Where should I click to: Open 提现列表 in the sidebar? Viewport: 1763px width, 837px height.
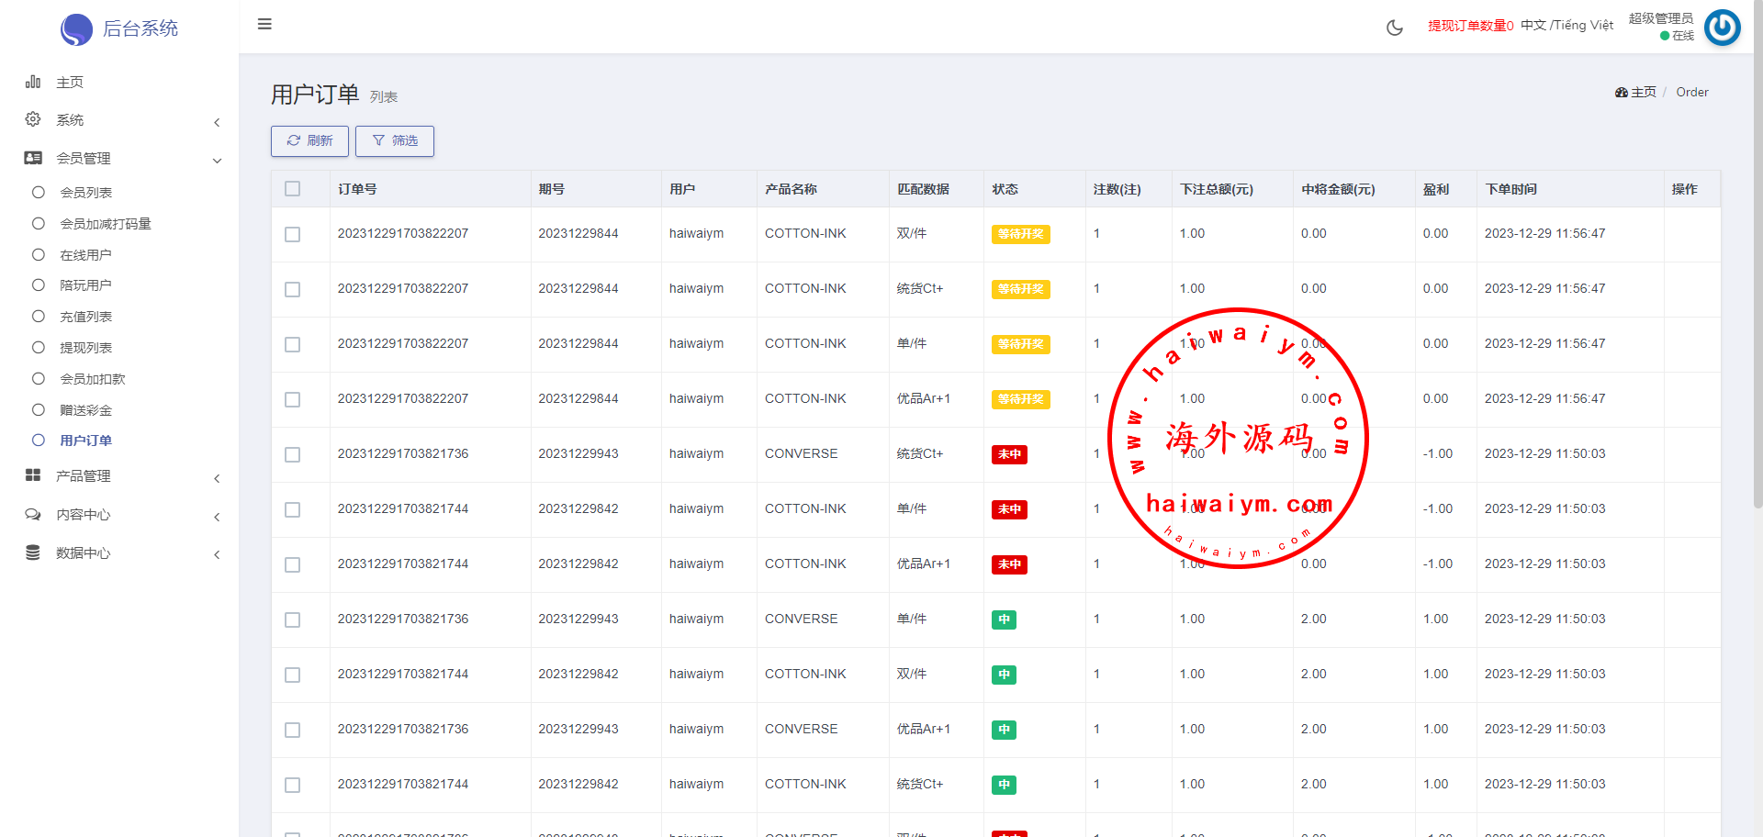coord(85,348)
